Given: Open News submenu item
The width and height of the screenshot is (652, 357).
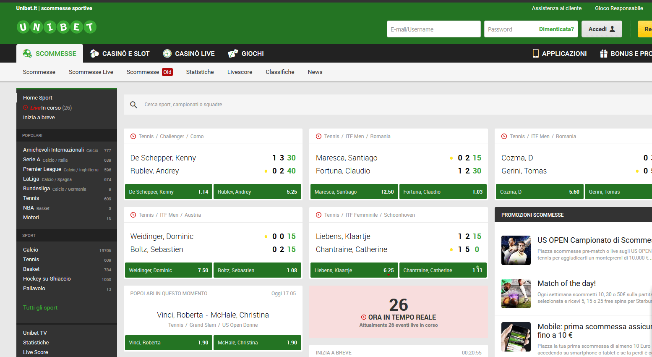Looking at the screenshot, I should click(x=315, y=72).
